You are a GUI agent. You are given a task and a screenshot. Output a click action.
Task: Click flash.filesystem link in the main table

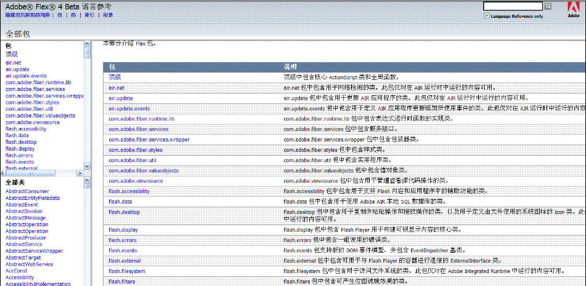(127, 271)
